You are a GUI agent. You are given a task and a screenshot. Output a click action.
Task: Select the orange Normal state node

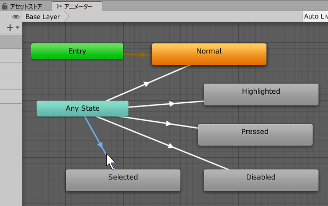(209, 54)
